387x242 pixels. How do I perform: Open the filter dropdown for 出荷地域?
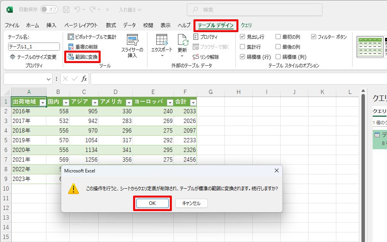pyautogui.click(x=43, y=102)
